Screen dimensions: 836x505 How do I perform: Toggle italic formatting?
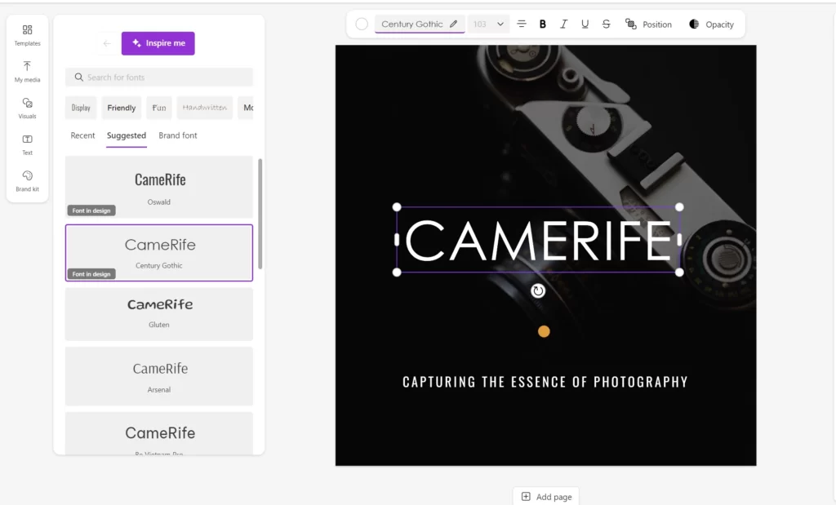(x=563, y=24)
